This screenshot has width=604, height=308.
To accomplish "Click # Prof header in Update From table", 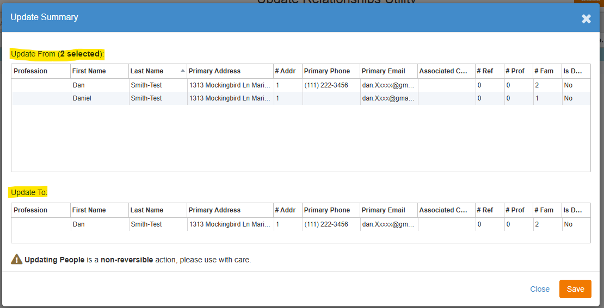I will coord(518,71).
